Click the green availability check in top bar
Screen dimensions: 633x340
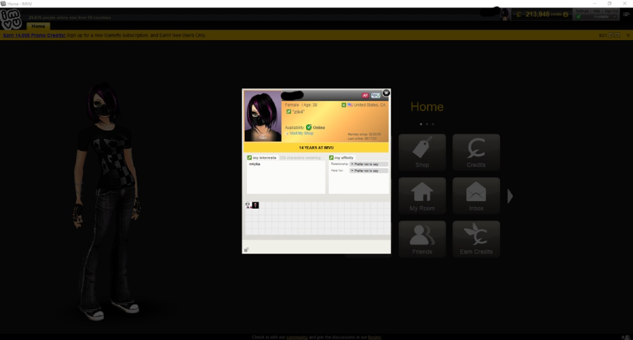579,17
